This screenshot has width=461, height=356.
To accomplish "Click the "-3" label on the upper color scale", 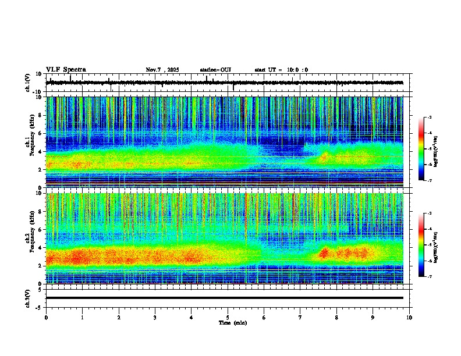I will click(x=429, y=118).
